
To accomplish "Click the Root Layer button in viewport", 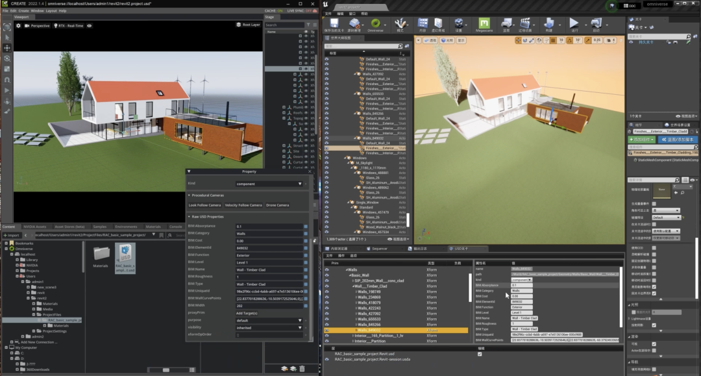I will click(x=248, y=25).
